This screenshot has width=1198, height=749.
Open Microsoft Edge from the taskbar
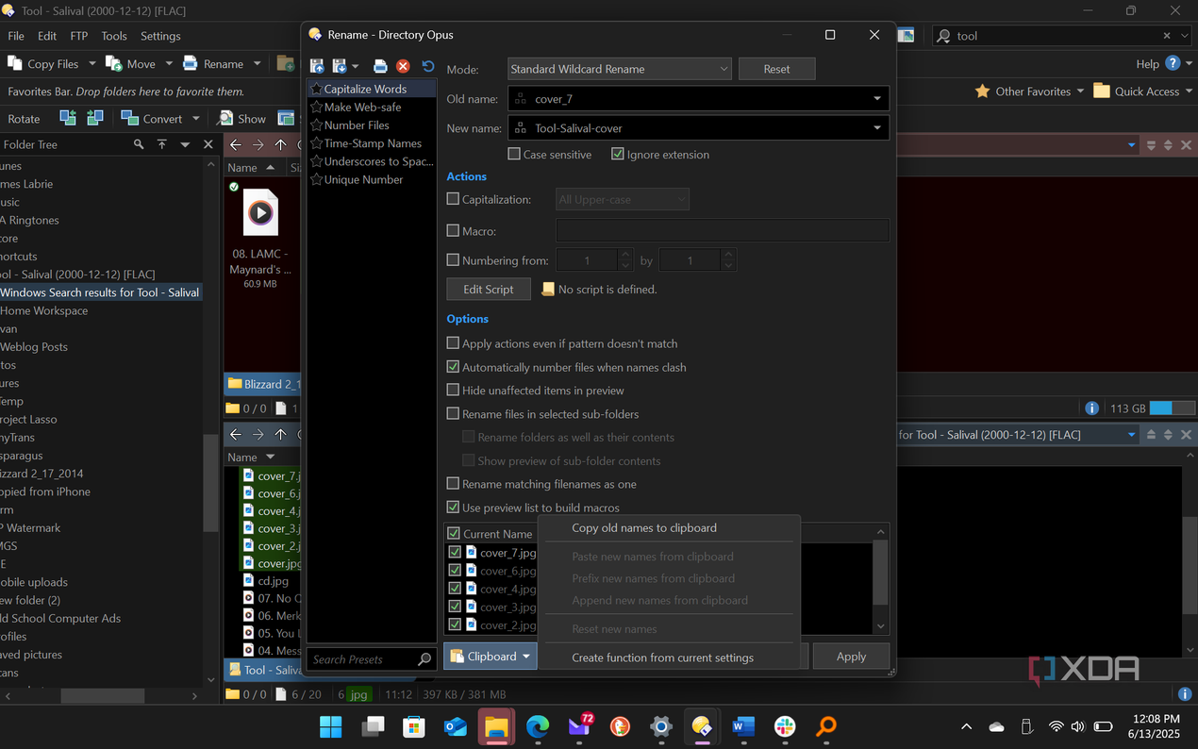pyautogui.click(x=538, y=726)
